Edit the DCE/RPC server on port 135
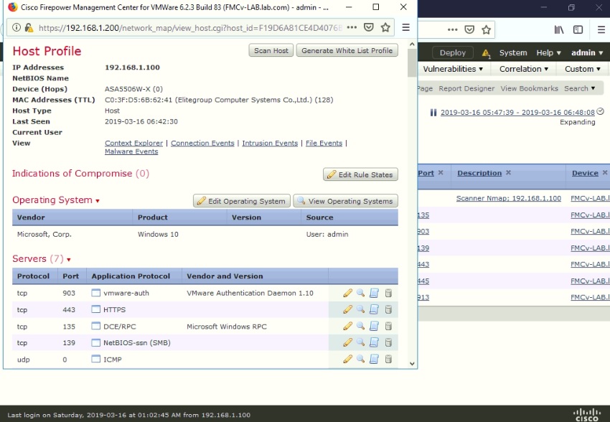Screen dimensions: 610x422 (x=347, y=327)
